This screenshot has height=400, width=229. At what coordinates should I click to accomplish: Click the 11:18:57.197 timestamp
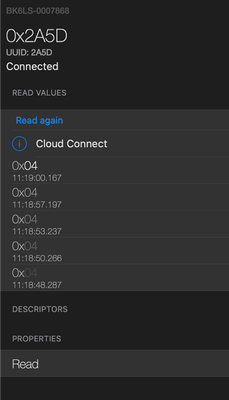(37, 205)
